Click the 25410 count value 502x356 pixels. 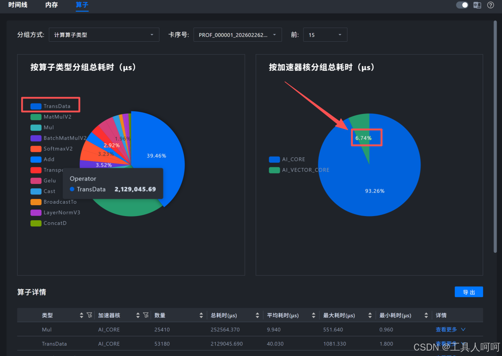pyautogui.click(x=162, y=330)
